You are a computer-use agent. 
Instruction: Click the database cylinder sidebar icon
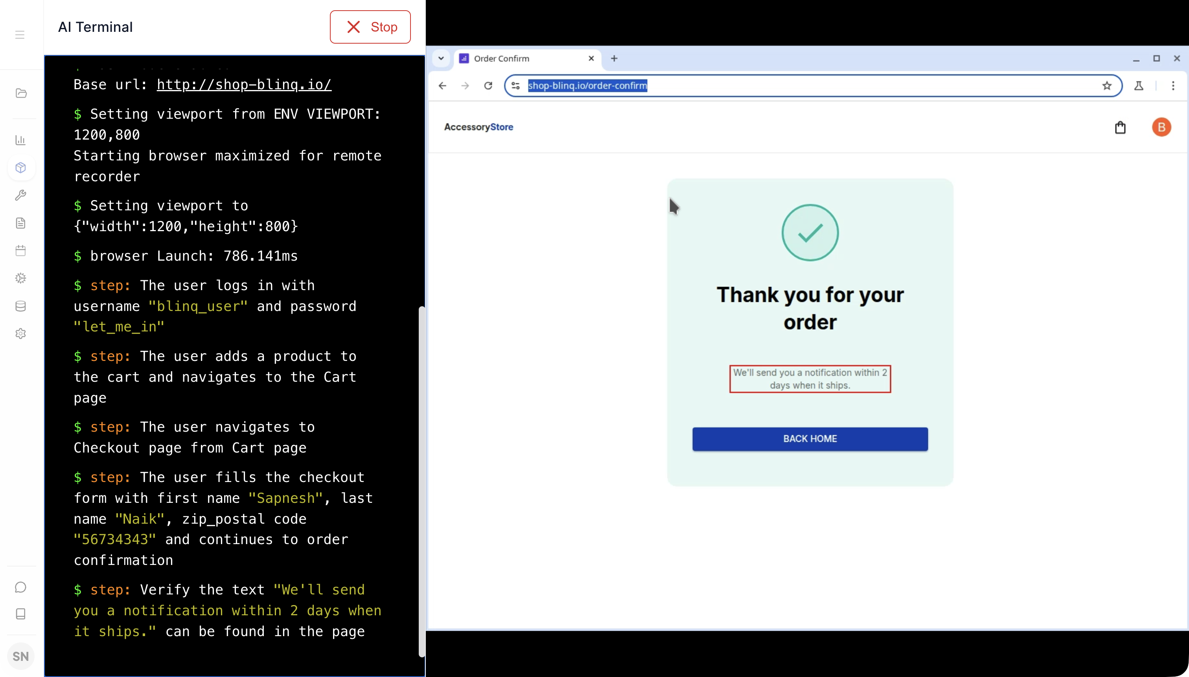tap(20, 306)
